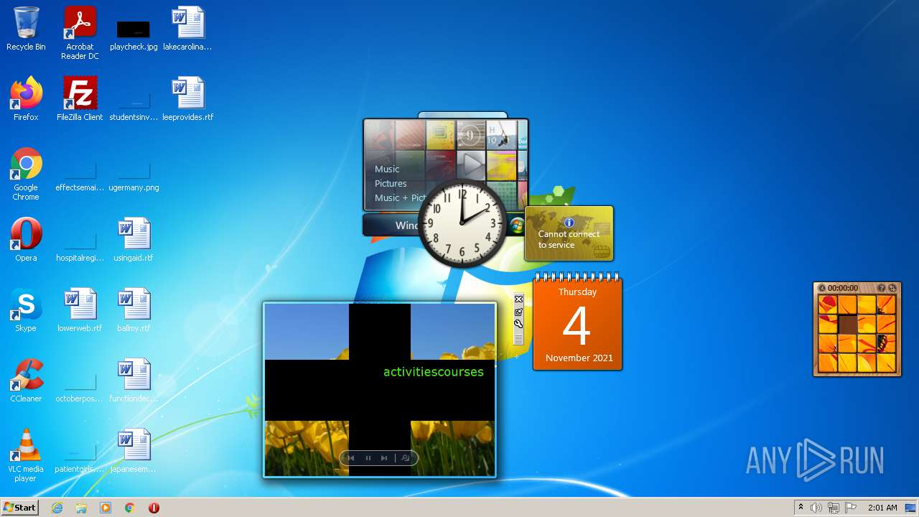Toggle calendar gadget larger size button
Viewport: 919px width, 517px height.
coord(518,312)
